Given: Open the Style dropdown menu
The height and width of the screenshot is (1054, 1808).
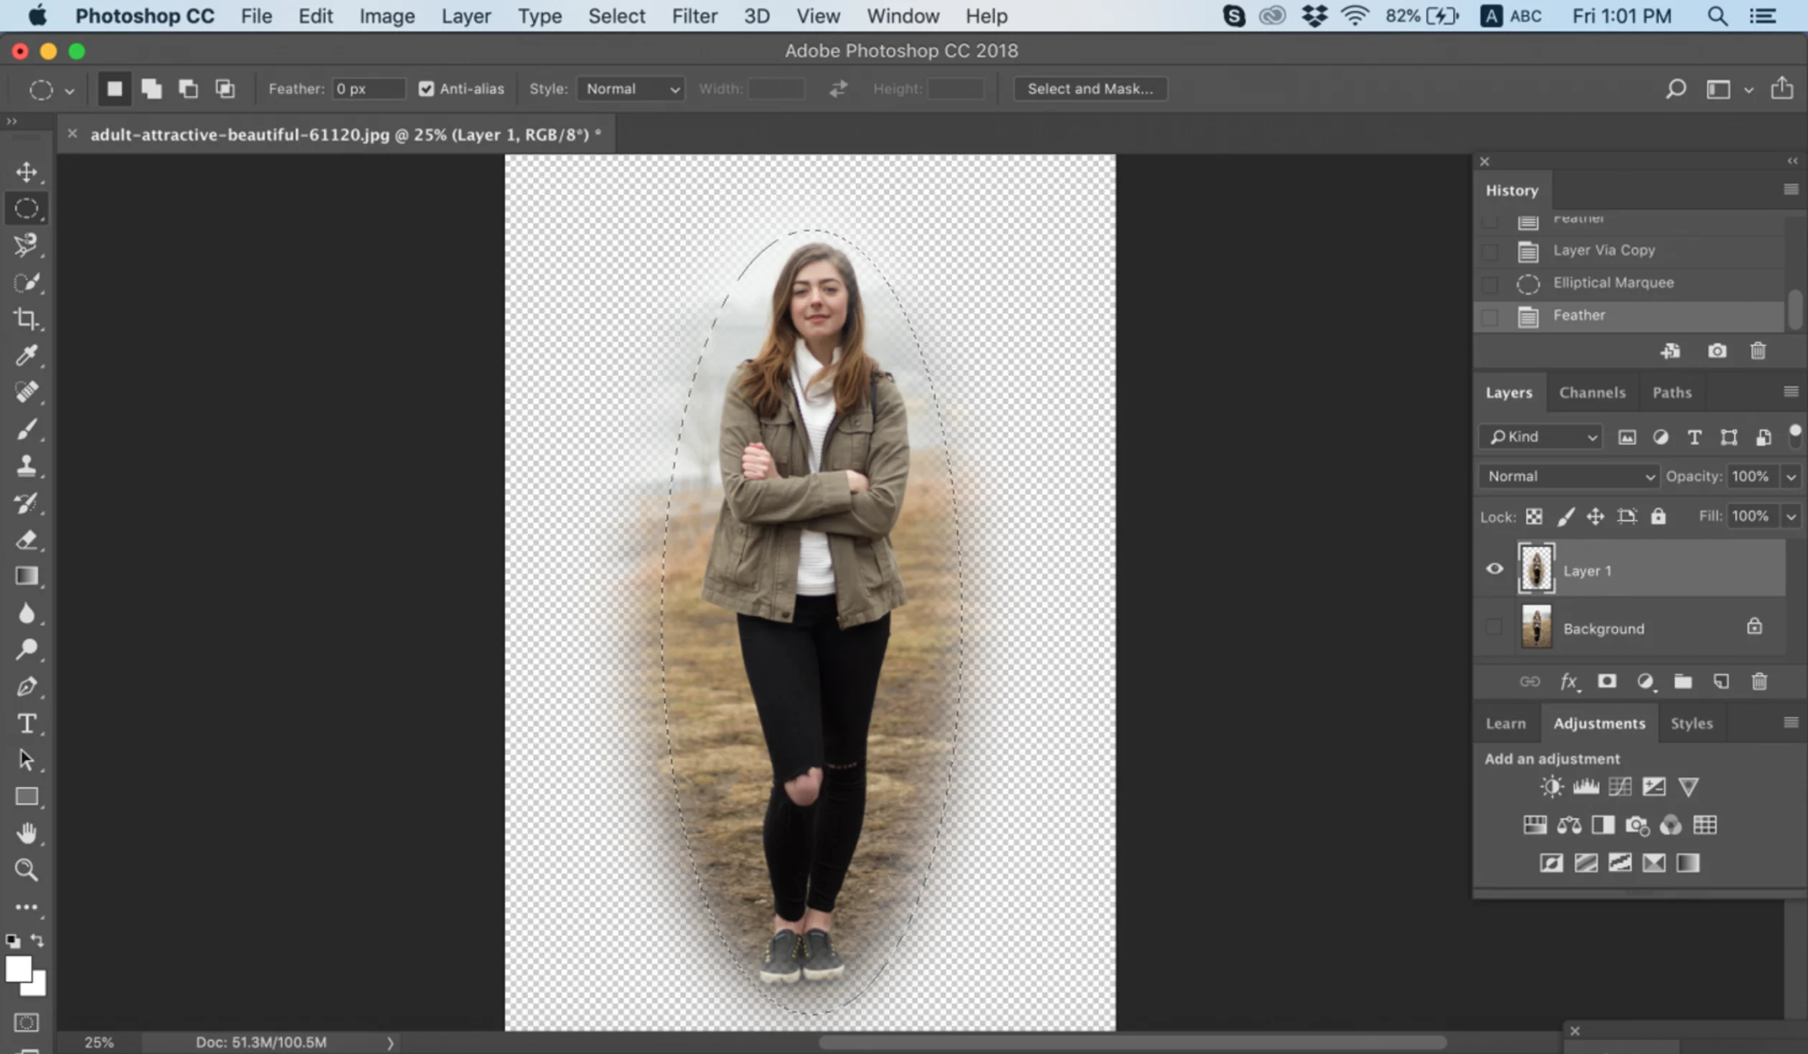Looking at the screenshot, I should coord(627,88).
